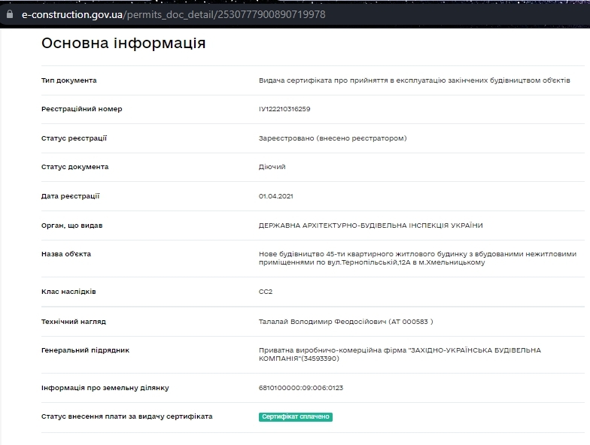The width and height of the screenshot is (590, 445).
Task: Click the 'Технічний нагляд' label
Action: pos(74,322)
